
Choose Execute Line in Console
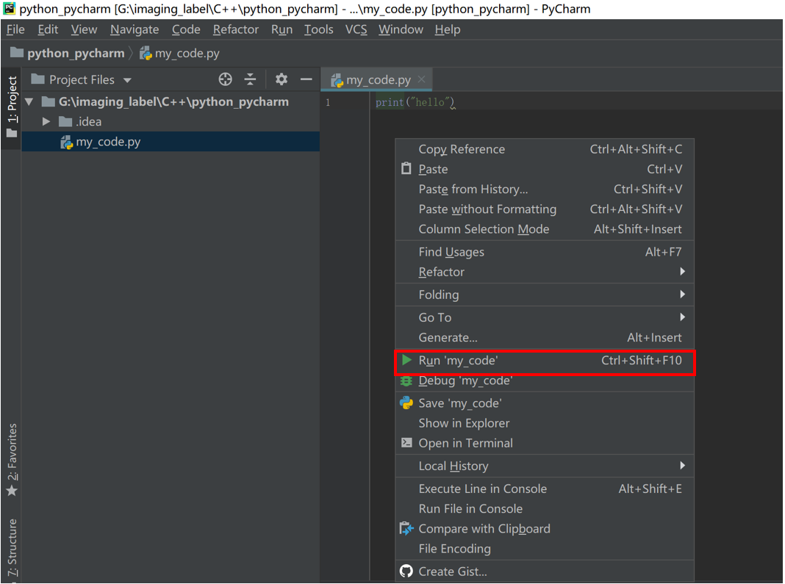(545, 489)
